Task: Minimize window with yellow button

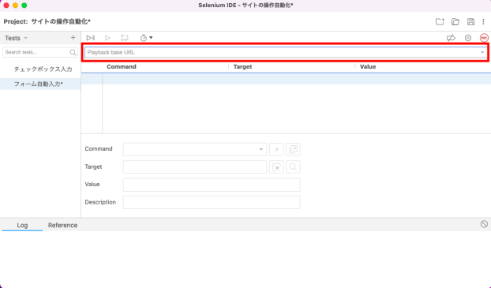Action: pos(15,6)
